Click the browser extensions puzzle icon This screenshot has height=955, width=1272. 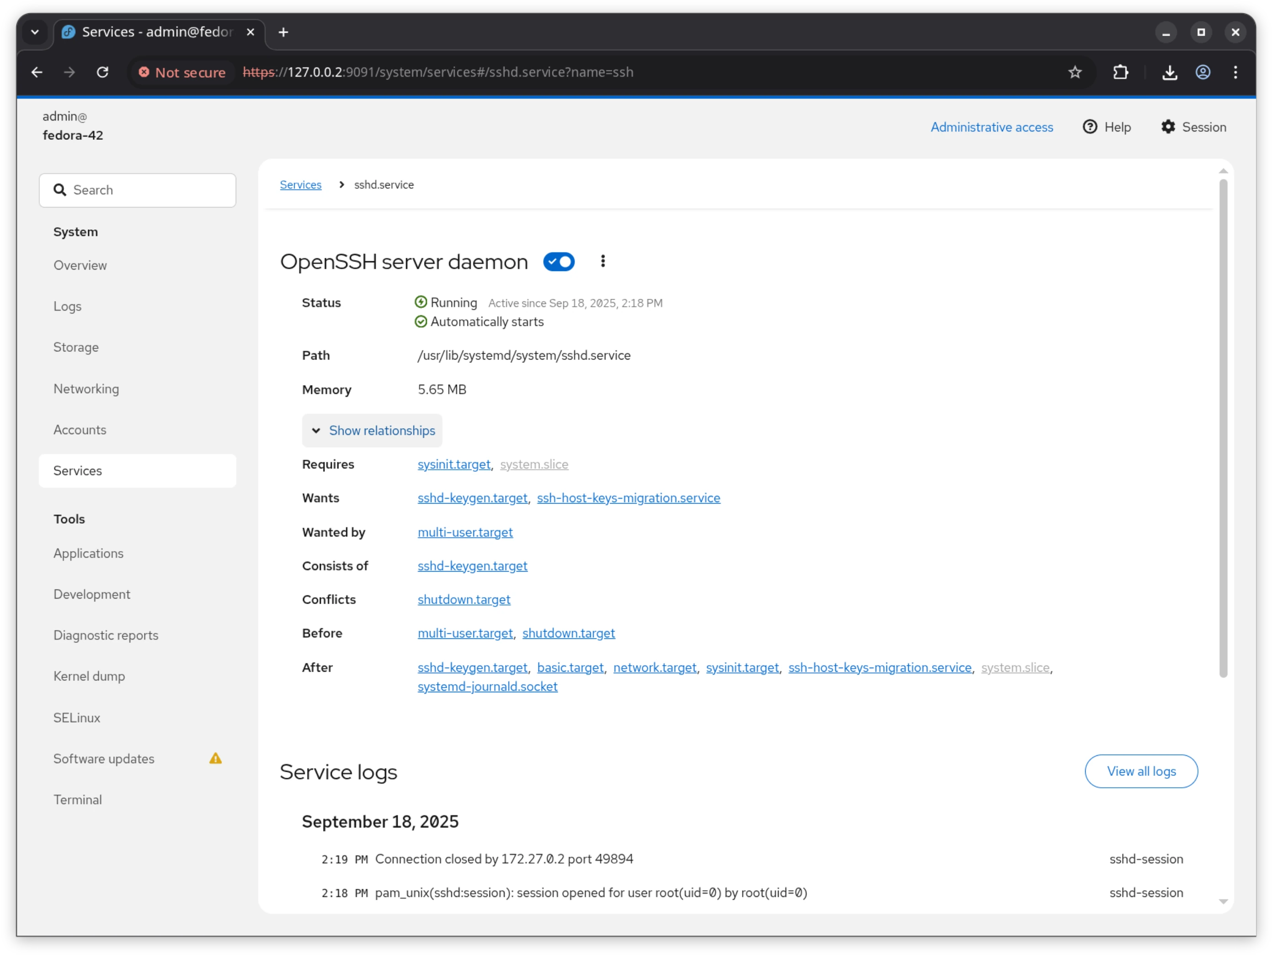click(1121, 72)
